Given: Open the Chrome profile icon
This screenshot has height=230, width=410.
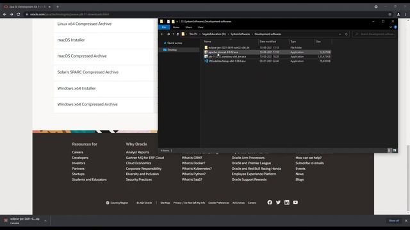Looking at the screenshot, I should coord(398,14).
